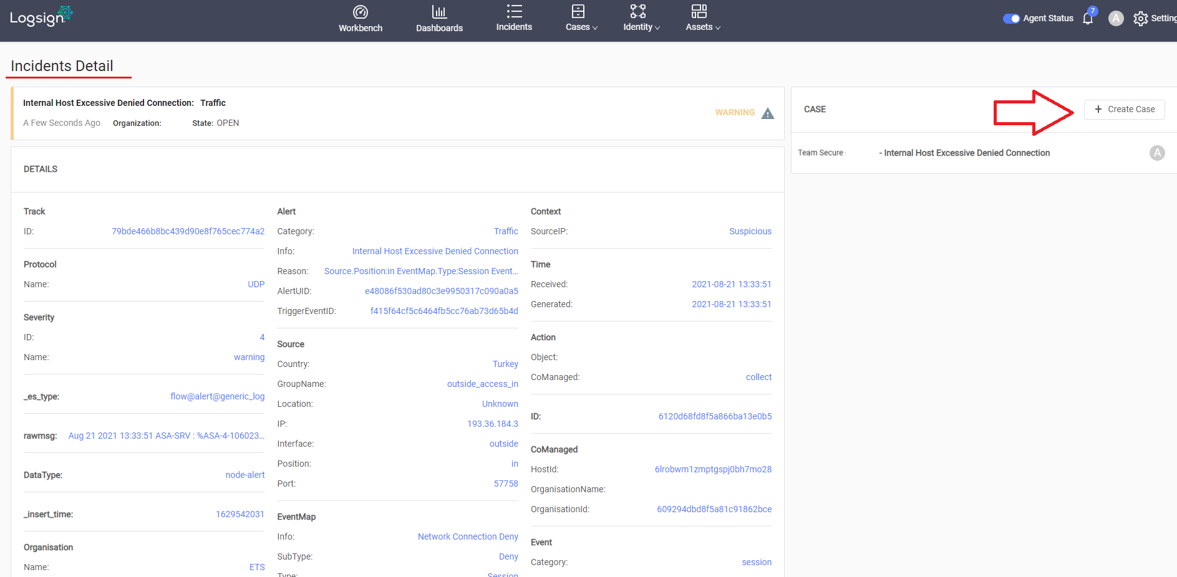Screen dimensions: 1177x577
Task: Open the notifications bell
Action: pyautogui.click(x=1088, y=18)
